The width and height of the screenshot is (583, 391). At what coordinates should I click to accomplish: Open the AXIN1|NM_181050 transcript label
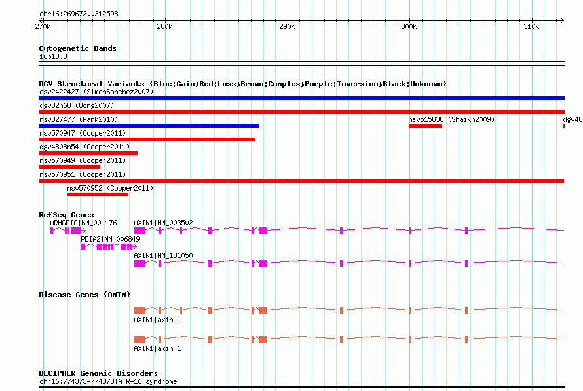[163, 255]
